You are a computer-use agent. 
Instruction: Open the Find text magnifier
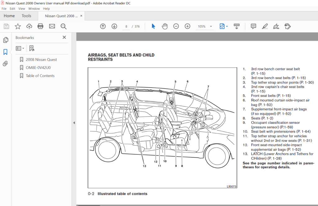(x=63, y=26)
